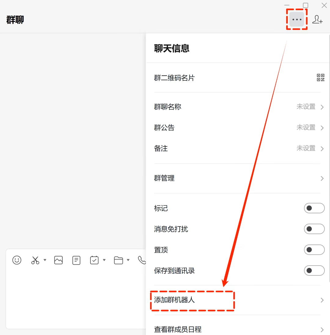330x335 pixels.
Task: Toggle 保存到通讯录 switch
Action: 314,271
